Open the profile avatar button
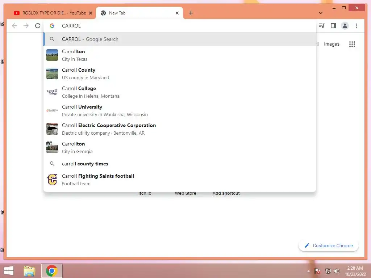Screen dimensions: 371x278 tap(345, 26)
